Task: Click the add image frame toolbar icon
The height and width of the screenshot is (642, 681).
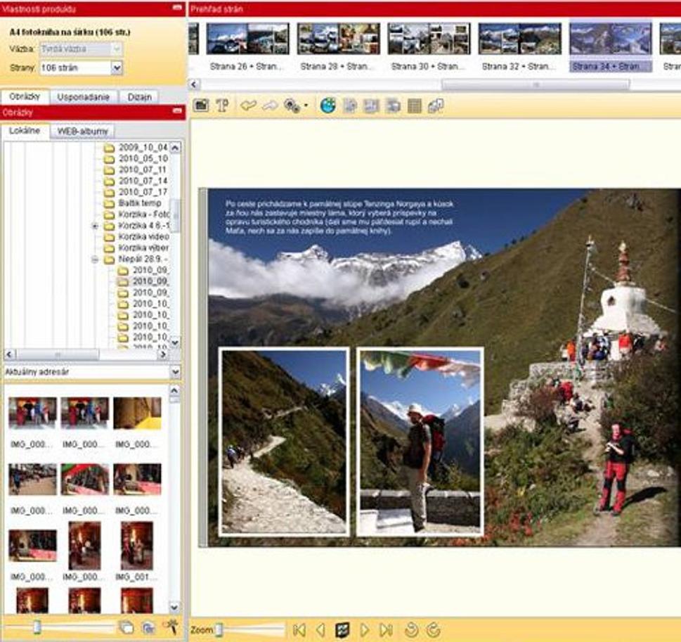Action: click(201, 105)
